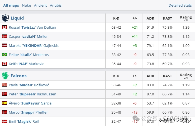The image size is (195, 126).
Task: Click the Montenegro flag next to Maden
Action: coord(4,85)
